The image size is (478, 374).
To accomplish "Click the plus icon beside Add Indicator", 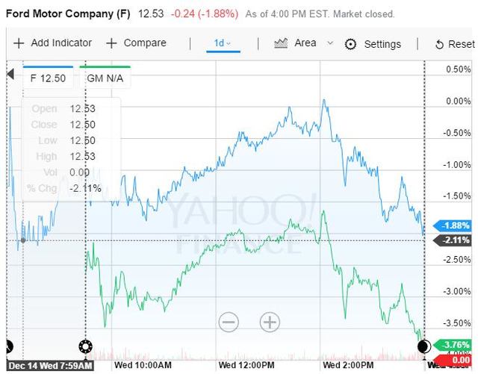I will pos(19,43).
